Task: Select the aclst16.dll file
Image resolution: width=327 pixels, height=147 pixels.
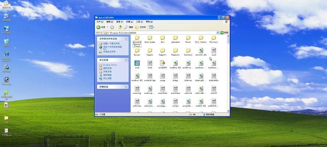Action: tap(201, 52)
